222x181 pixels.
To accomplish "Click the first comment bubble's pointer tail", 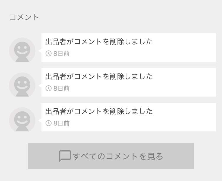I will pyautogui.click(x=40, y=50).
